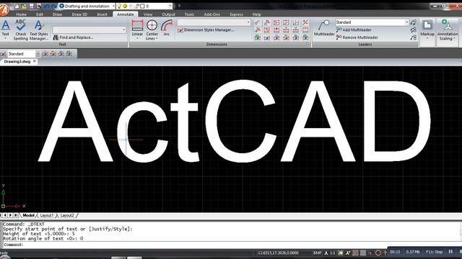Click the bottom leader icon beside Remove Multileader
Image resolution: width=462 pixels, height=259 pixels.
[414, 37]
